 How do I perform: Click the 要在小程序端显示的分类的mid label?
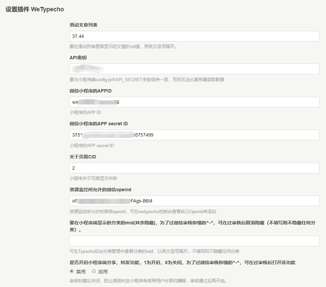point(193,226)
